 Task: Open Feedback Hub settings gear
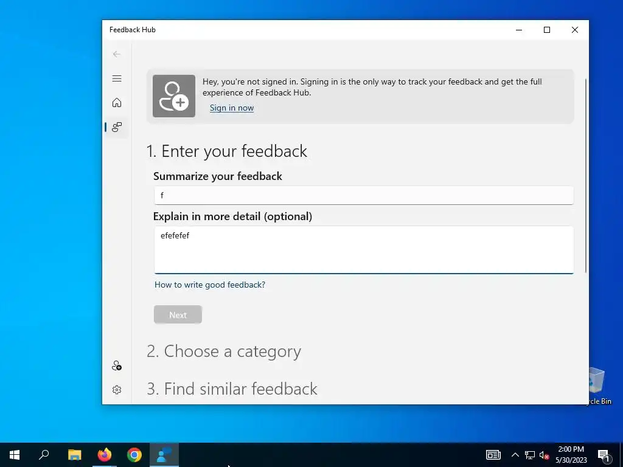[x=116, y=390]
